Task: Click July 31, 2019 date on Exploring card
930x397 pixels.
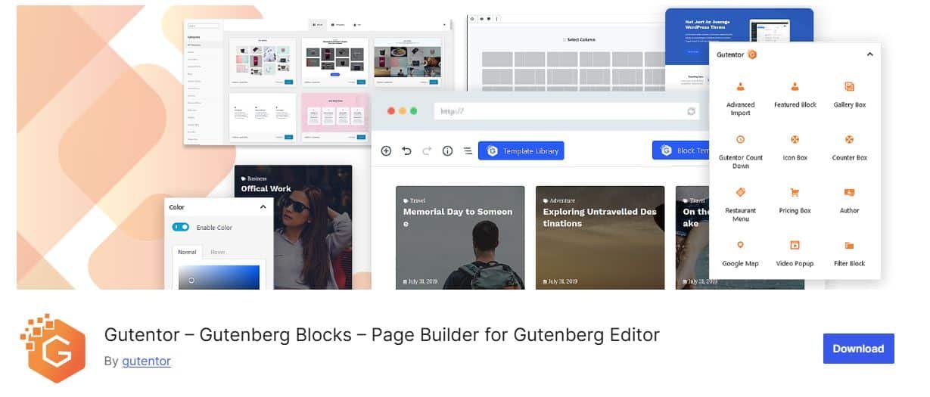Action: 561,281
